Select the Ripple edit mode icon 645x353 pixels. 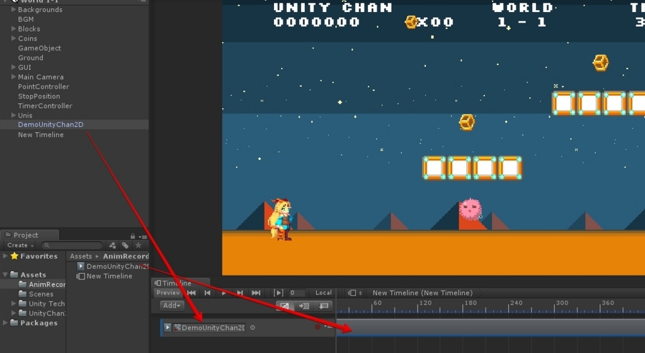coord(304,306)
